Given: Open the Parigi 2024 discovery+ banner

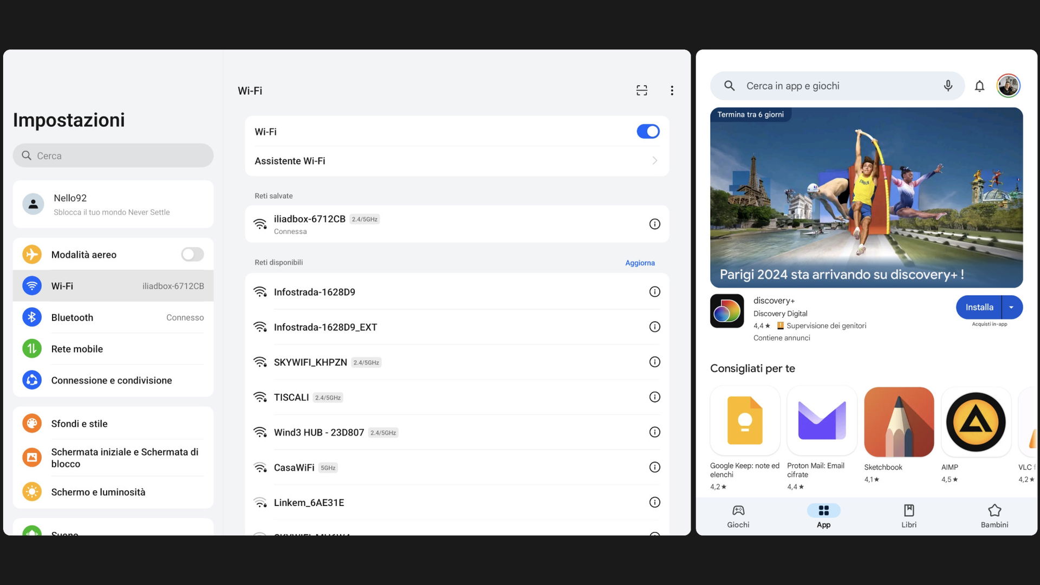Looking at the screenshot, I should [866, 198].
